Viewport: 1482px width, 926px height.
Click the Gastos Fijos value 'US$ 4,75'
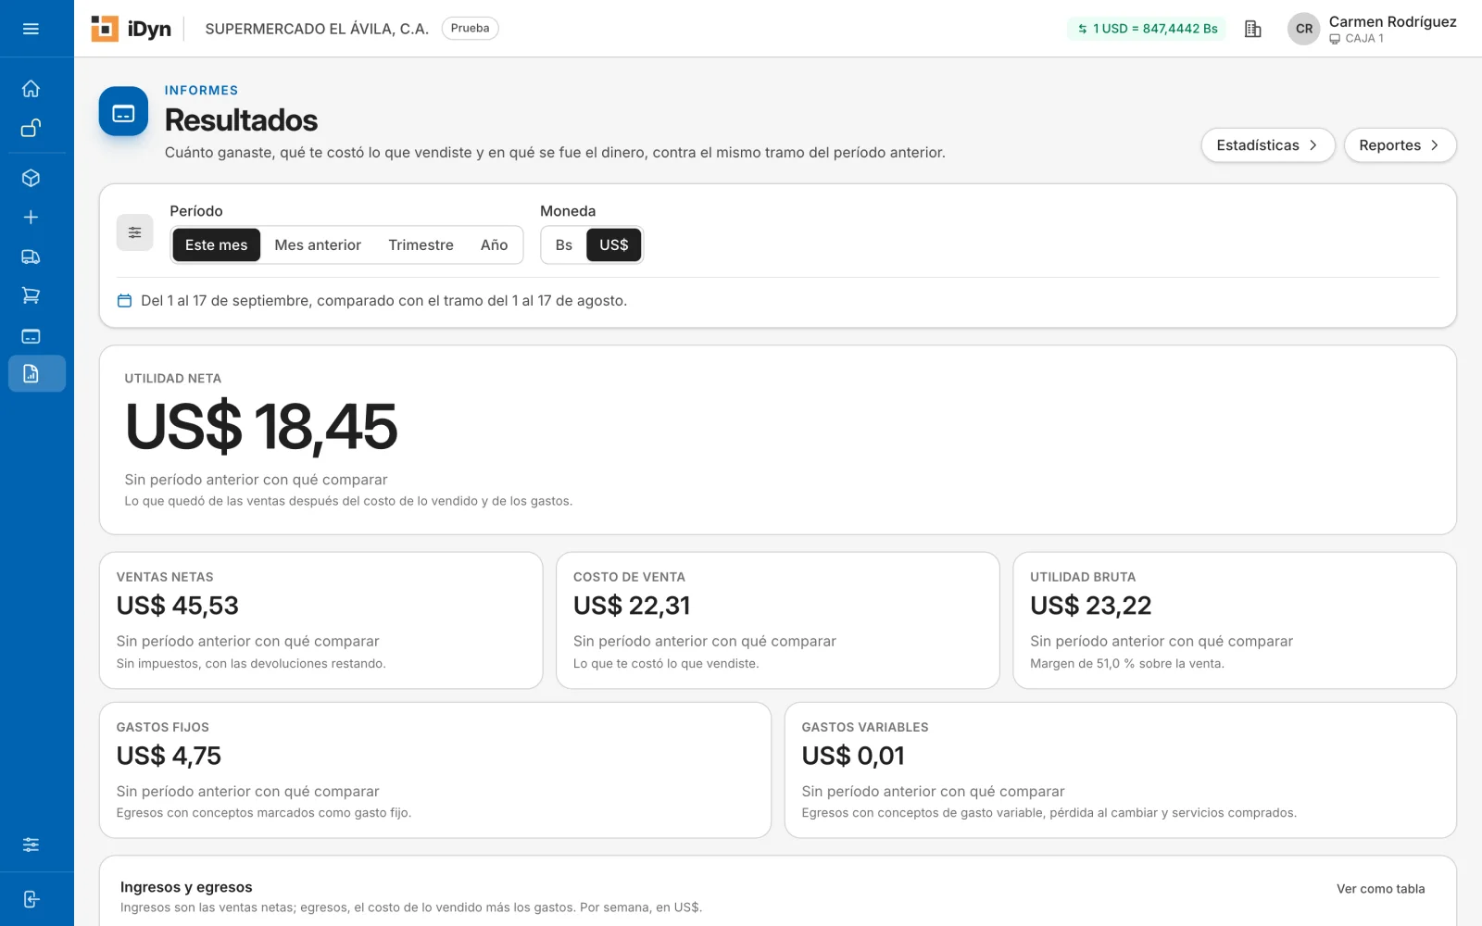coord(169,756)
